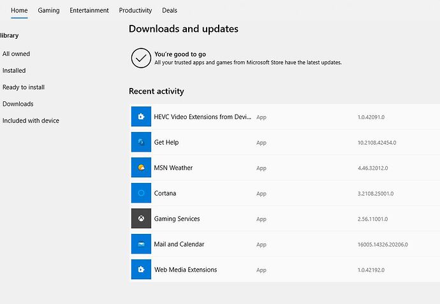Viewport: 440px width, 304px height.
Task: Click the HEVC Video Extensions app name
Action: tap(202, 117)
